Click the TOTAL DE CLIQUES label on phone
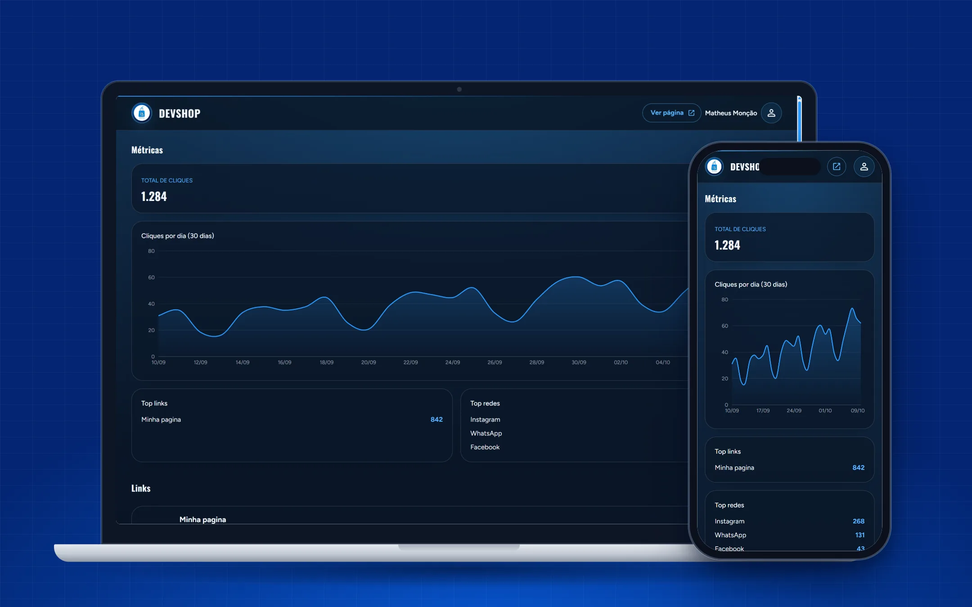The height and width of the screenshot is (607, 972). pyautogui.click(x=740, y=229)
